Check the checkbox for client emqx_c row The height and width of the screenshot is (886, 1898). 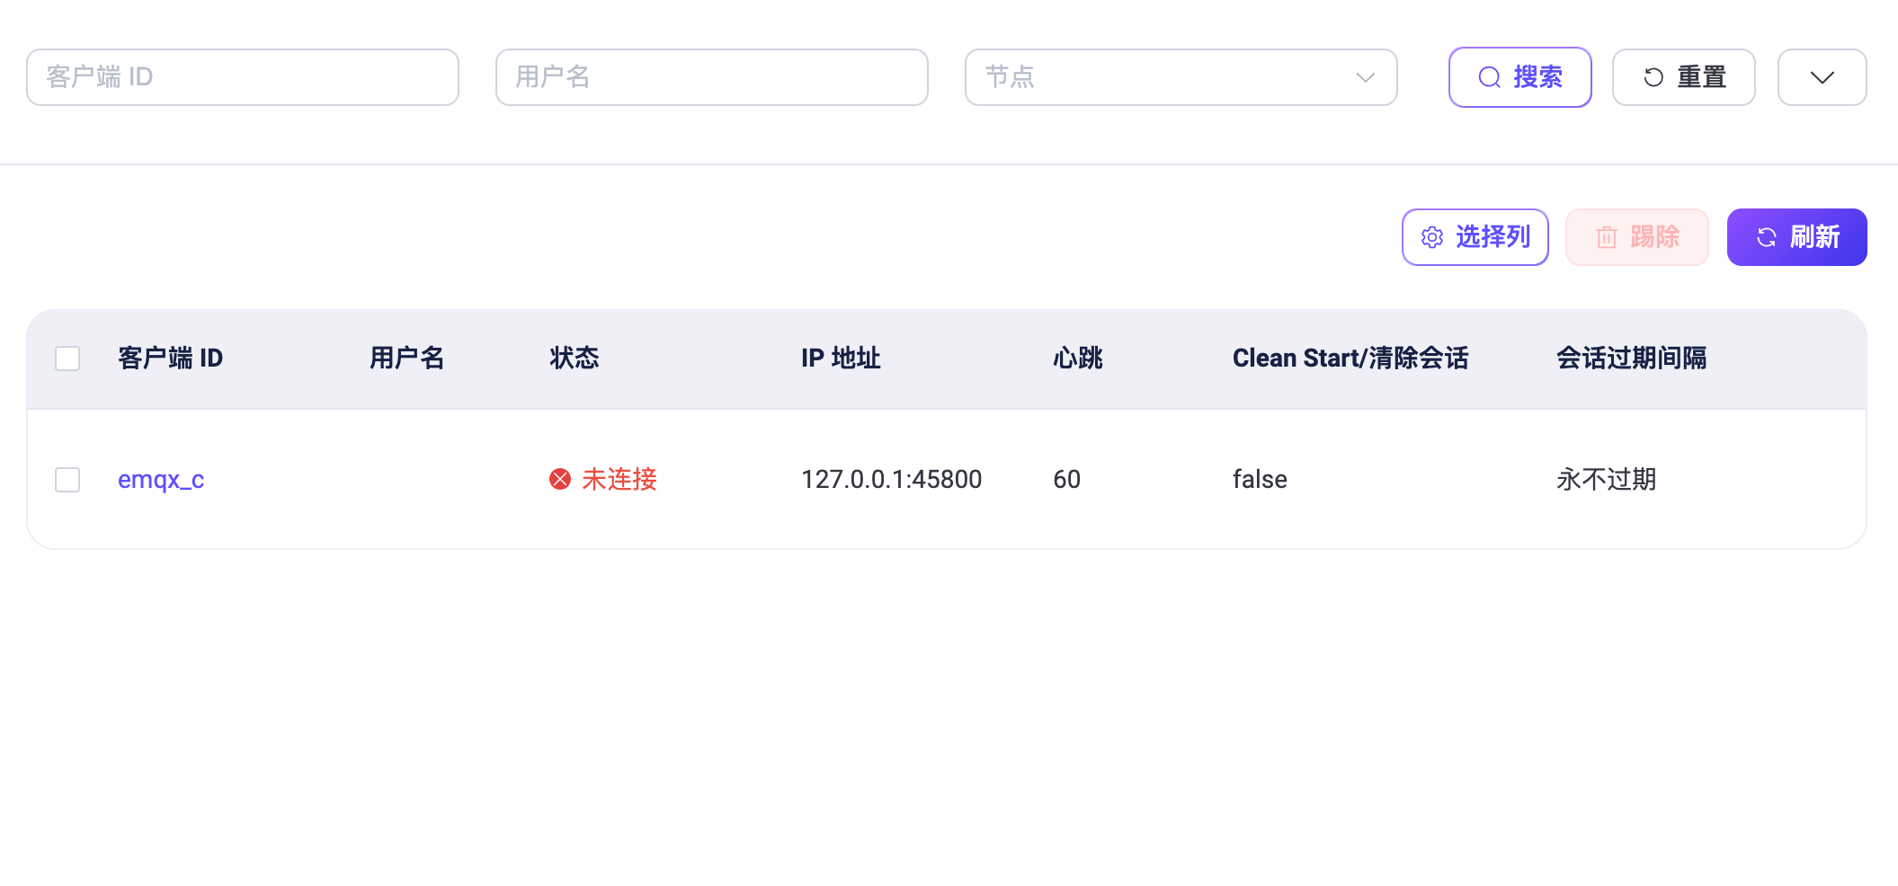(x=67, y=480)
